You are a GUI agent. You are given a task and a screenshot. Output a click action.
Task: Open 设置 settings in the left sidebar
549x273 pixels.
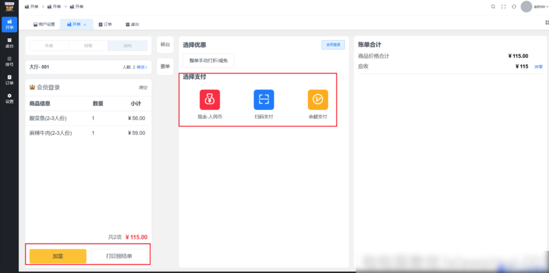[x=9, y=98]
